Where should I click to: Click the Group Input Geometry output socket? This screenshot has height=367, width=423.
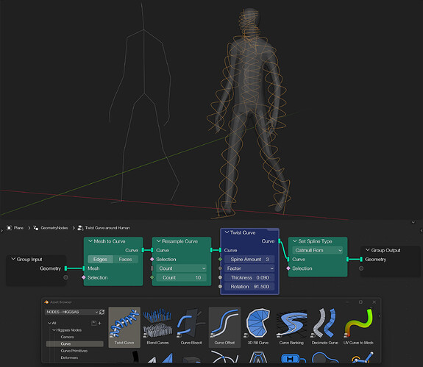pos(65,268)
